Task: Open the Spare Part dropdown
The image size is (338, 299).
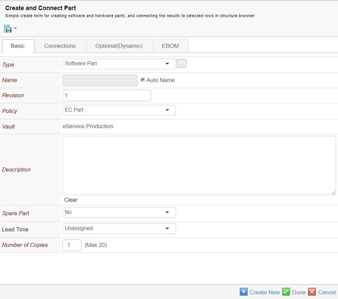Action: pos(119,212)
